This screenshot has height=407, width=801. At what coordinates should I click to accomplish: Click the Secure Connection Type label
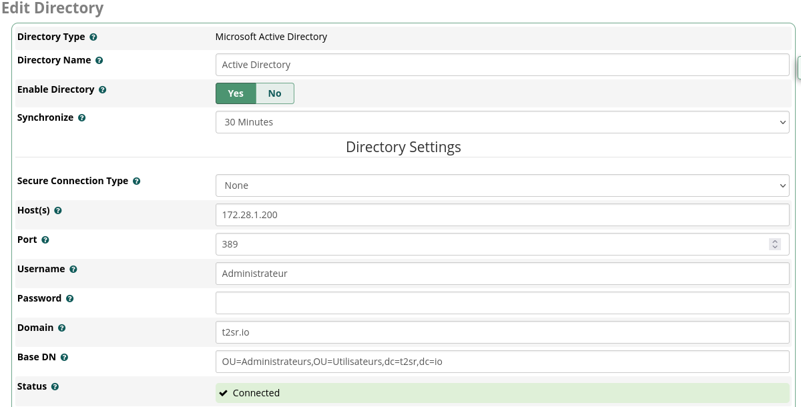[73, 181]
